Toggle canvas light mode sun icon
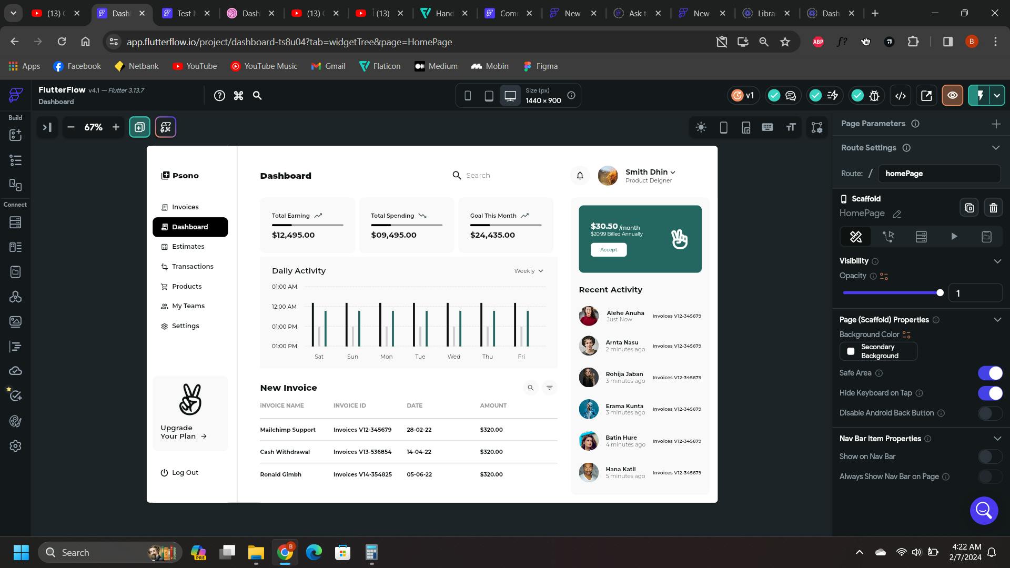This screenshot has width=1010, height=568. [701, 127]
